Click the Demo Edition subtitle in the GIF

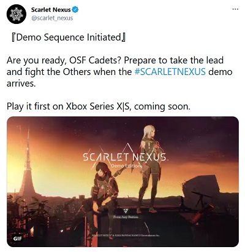(126, 165)
